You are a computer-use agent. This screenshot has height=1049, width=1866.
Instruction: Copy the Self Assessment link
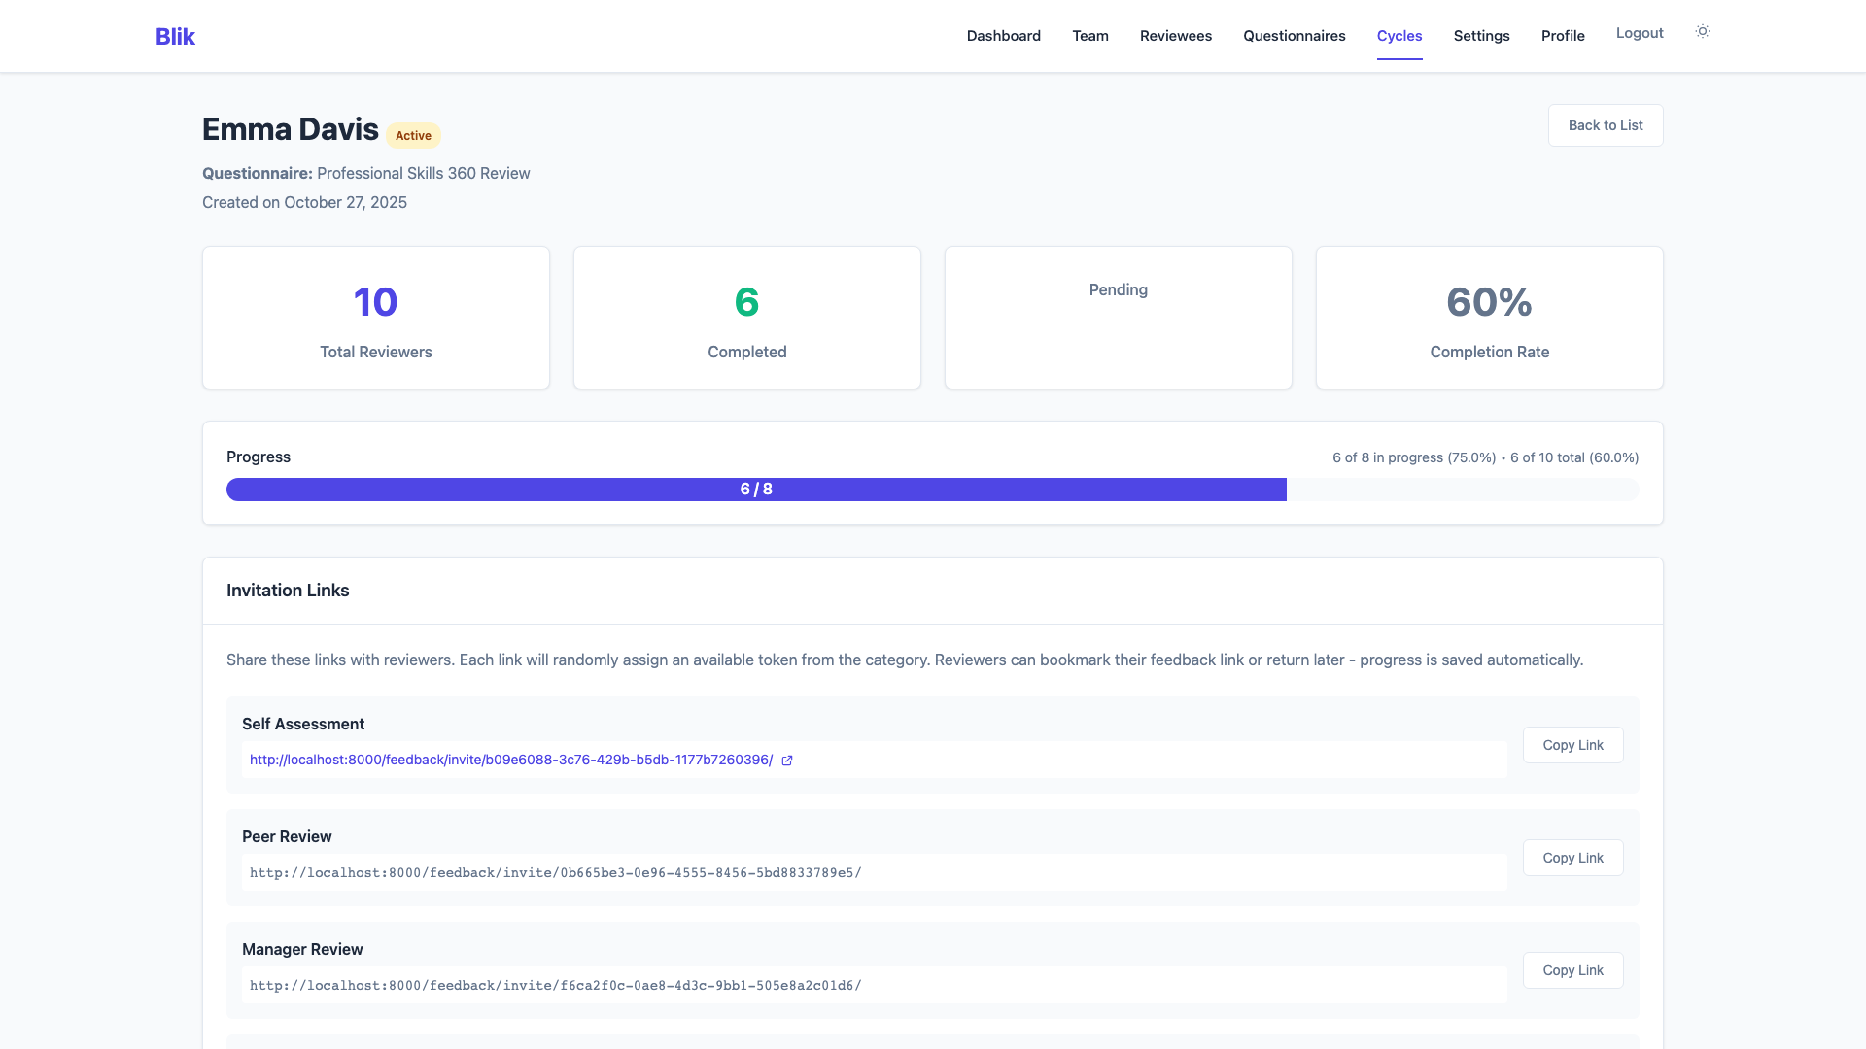(1572, 745)
